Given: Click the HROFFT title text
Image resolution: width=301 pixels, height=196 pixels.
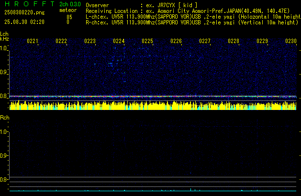Looking at the screenshot, I should point(30,4).
